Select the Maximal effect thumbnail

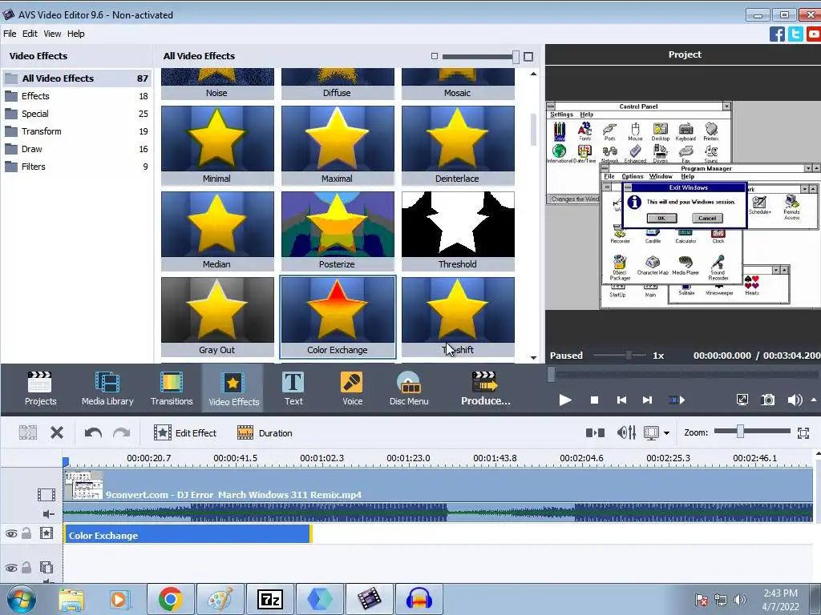coord(338,145)
